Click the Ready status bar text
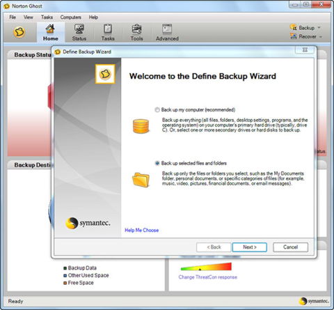 pyautogui.click(x=15, y=301)
